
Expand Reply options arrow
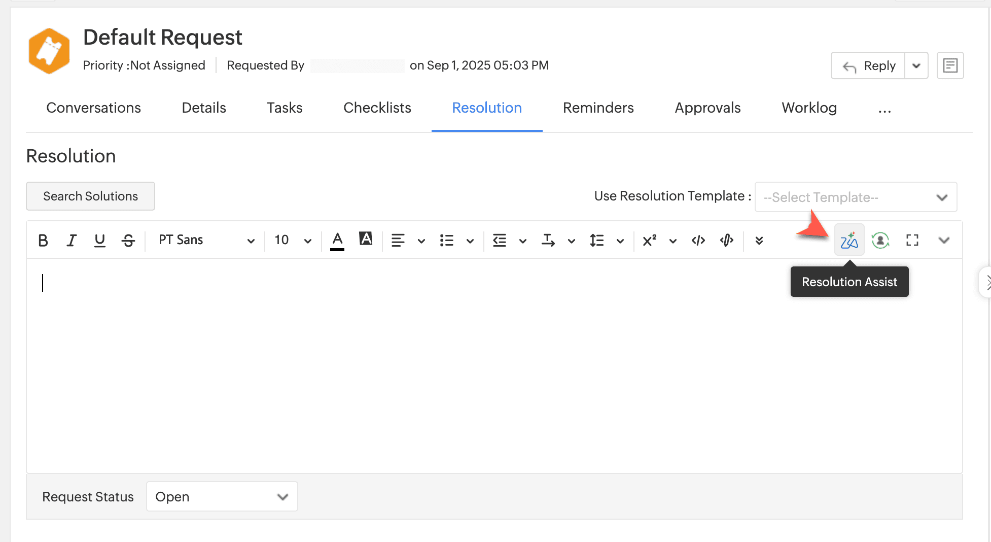click(x=916, y=65)
